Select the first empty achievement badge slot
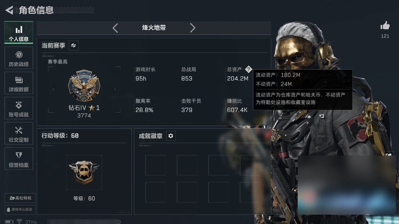 pyautogui.click(x=155, y=165)
